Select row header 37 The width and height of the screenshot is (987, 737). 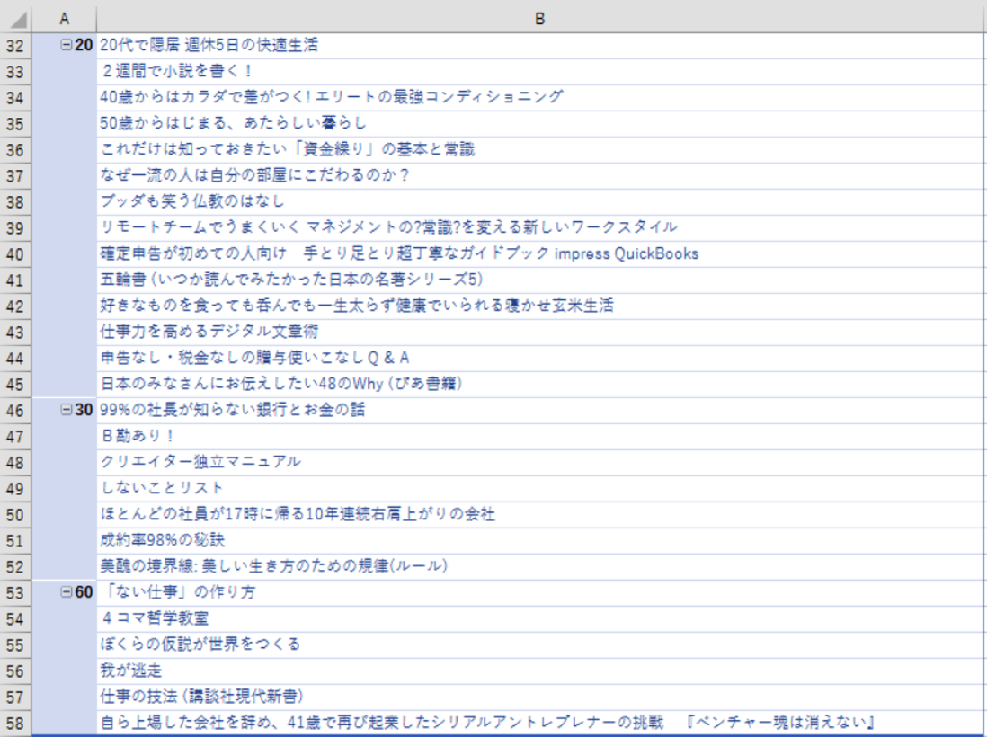click(x=16, y=175)
